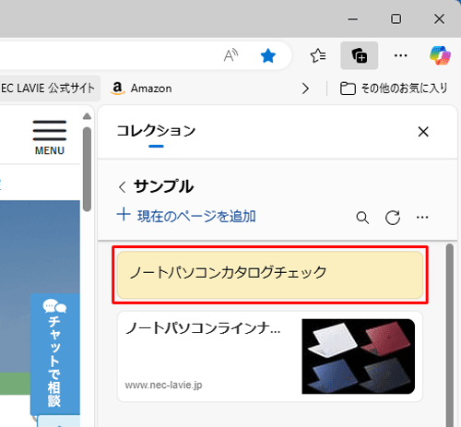This screenshot has width=461, height=427.
Task: Click 現在のページを追加
Action: pos(186,216)
